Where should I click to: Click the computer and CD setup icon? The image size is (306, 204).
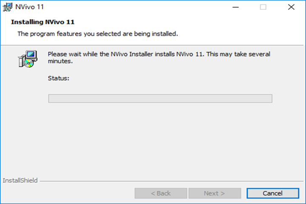(28, 59)
